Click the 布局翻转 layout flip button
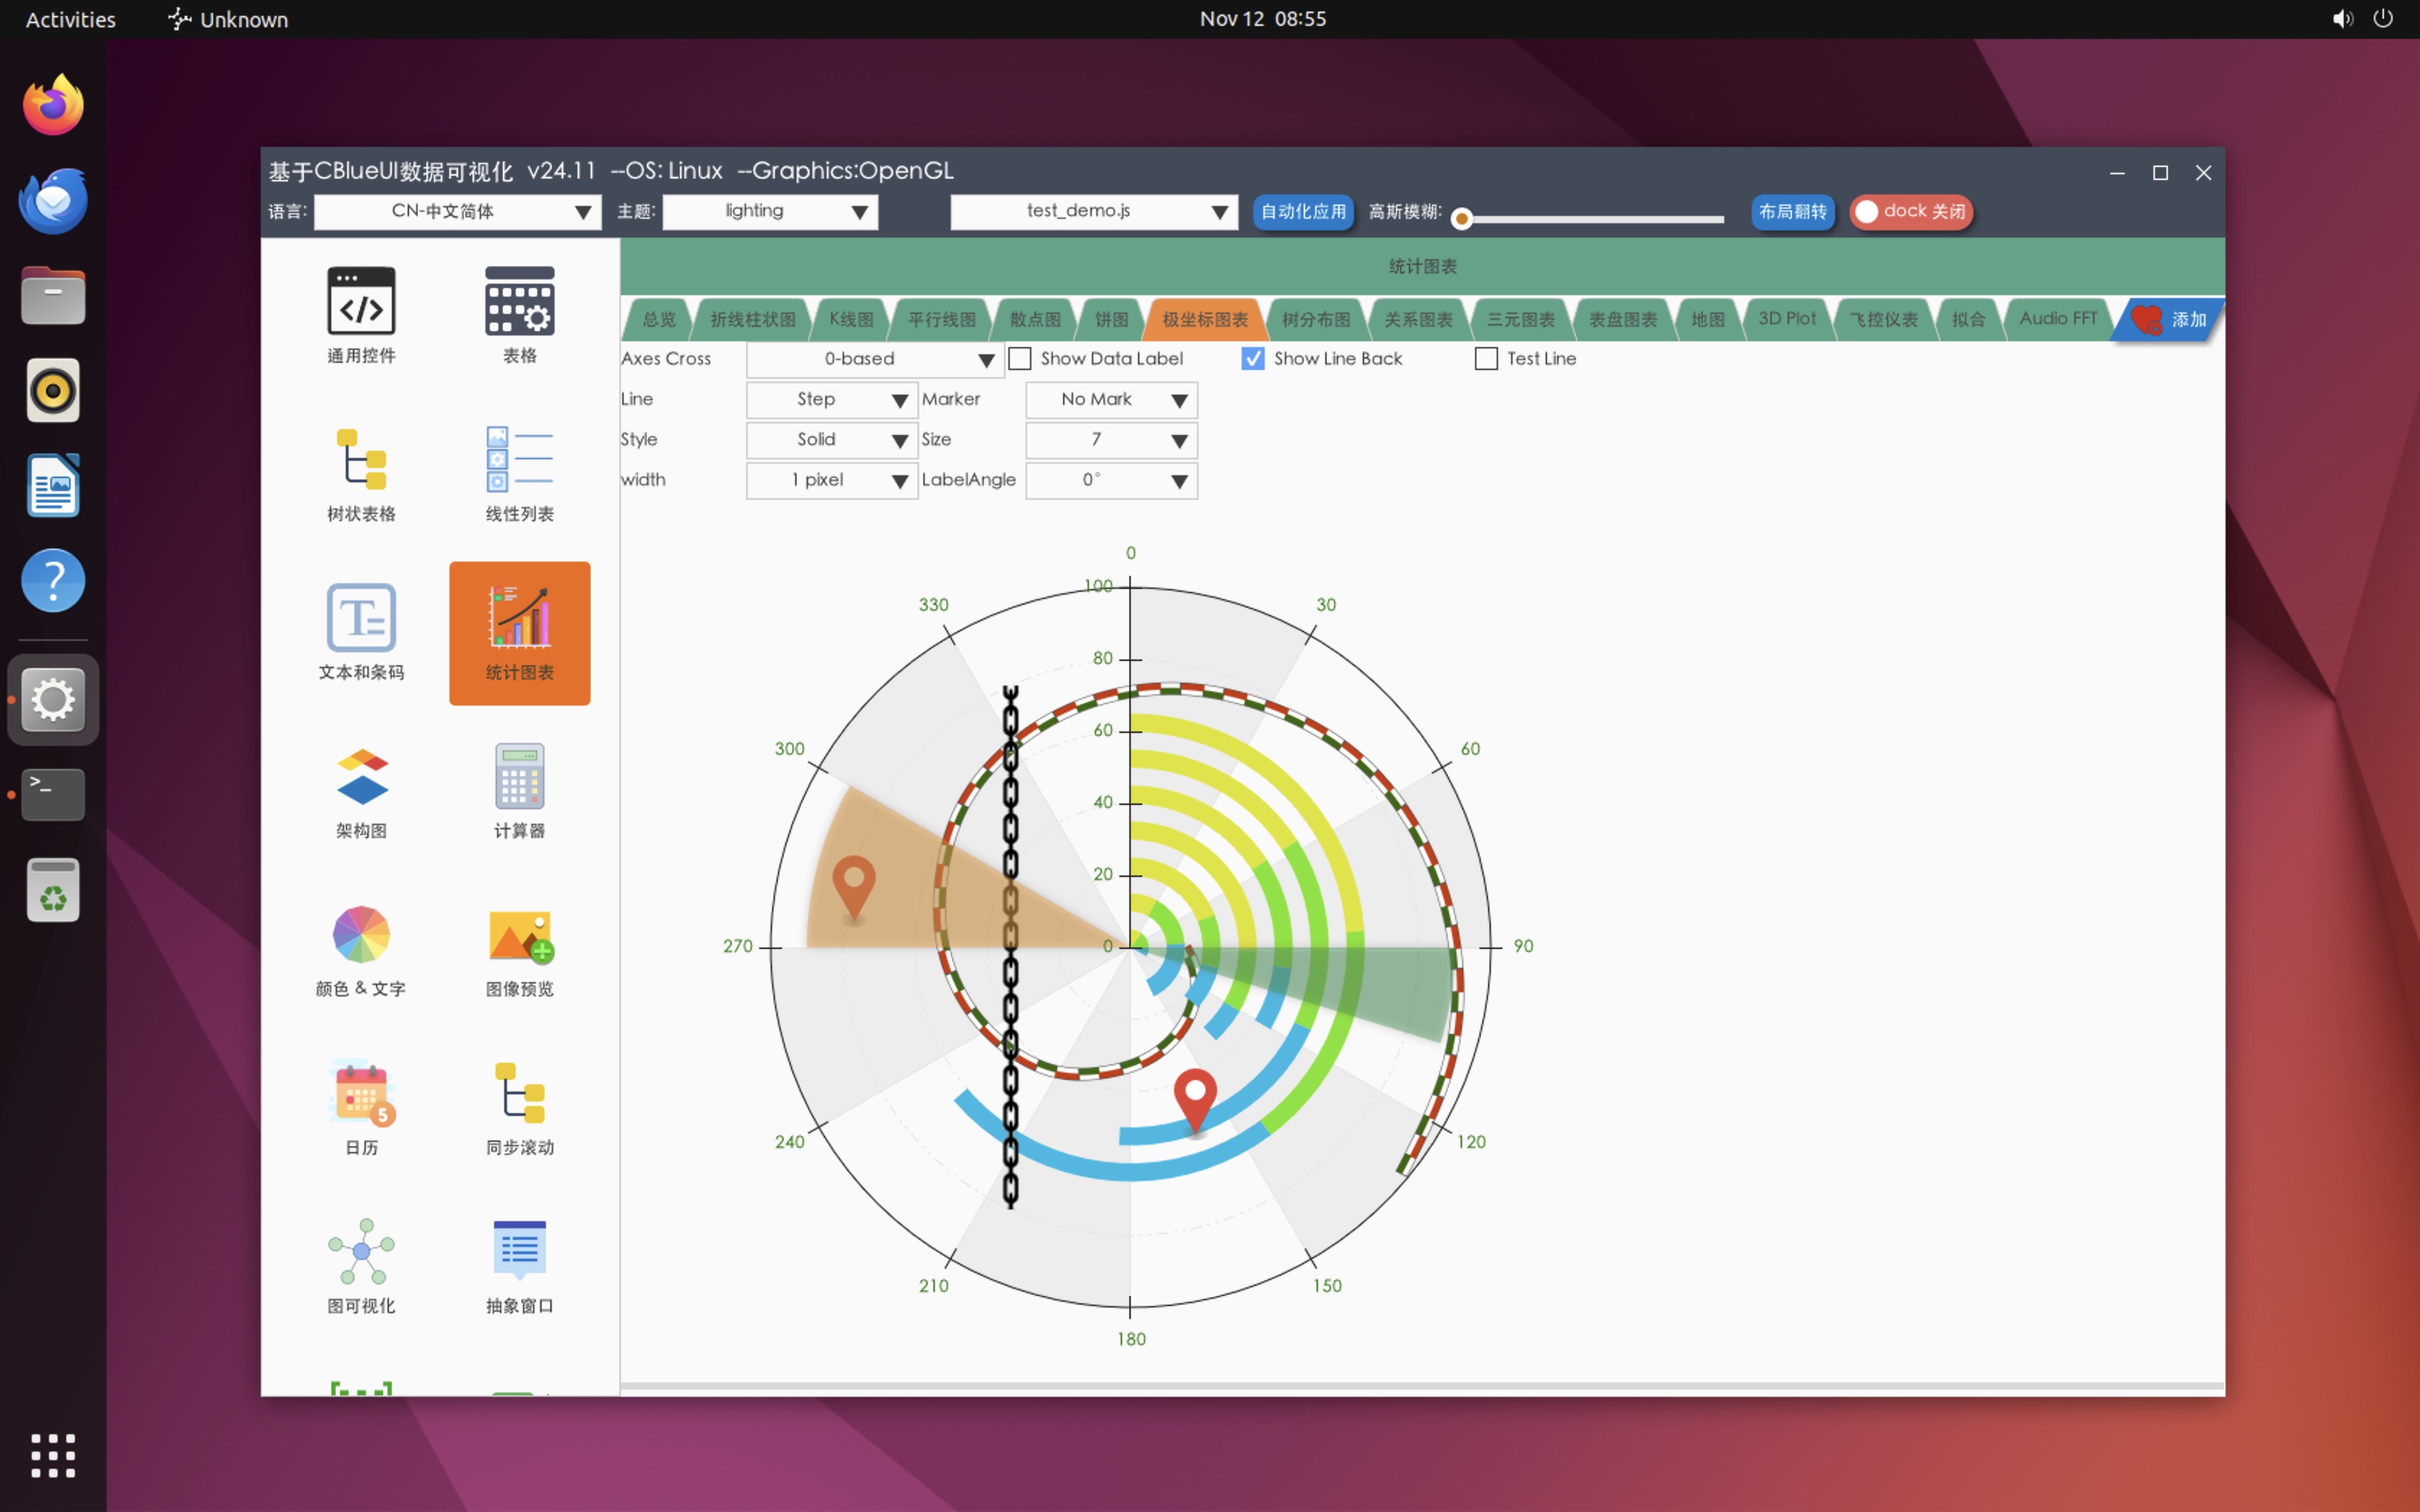 click(1792, 212)
